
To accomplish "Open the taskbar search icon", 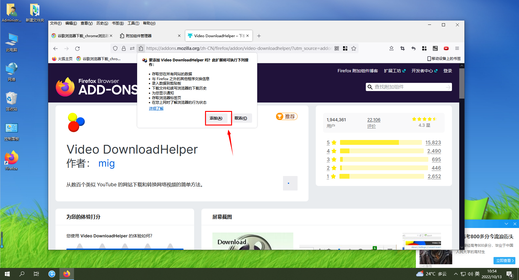I will [22, 274].
